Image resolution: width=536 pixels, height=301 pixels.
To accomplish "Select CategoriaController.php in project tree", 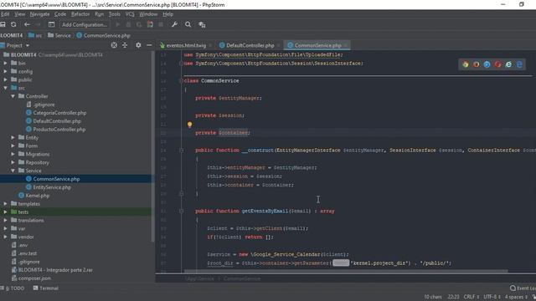I will click(59, 113).
